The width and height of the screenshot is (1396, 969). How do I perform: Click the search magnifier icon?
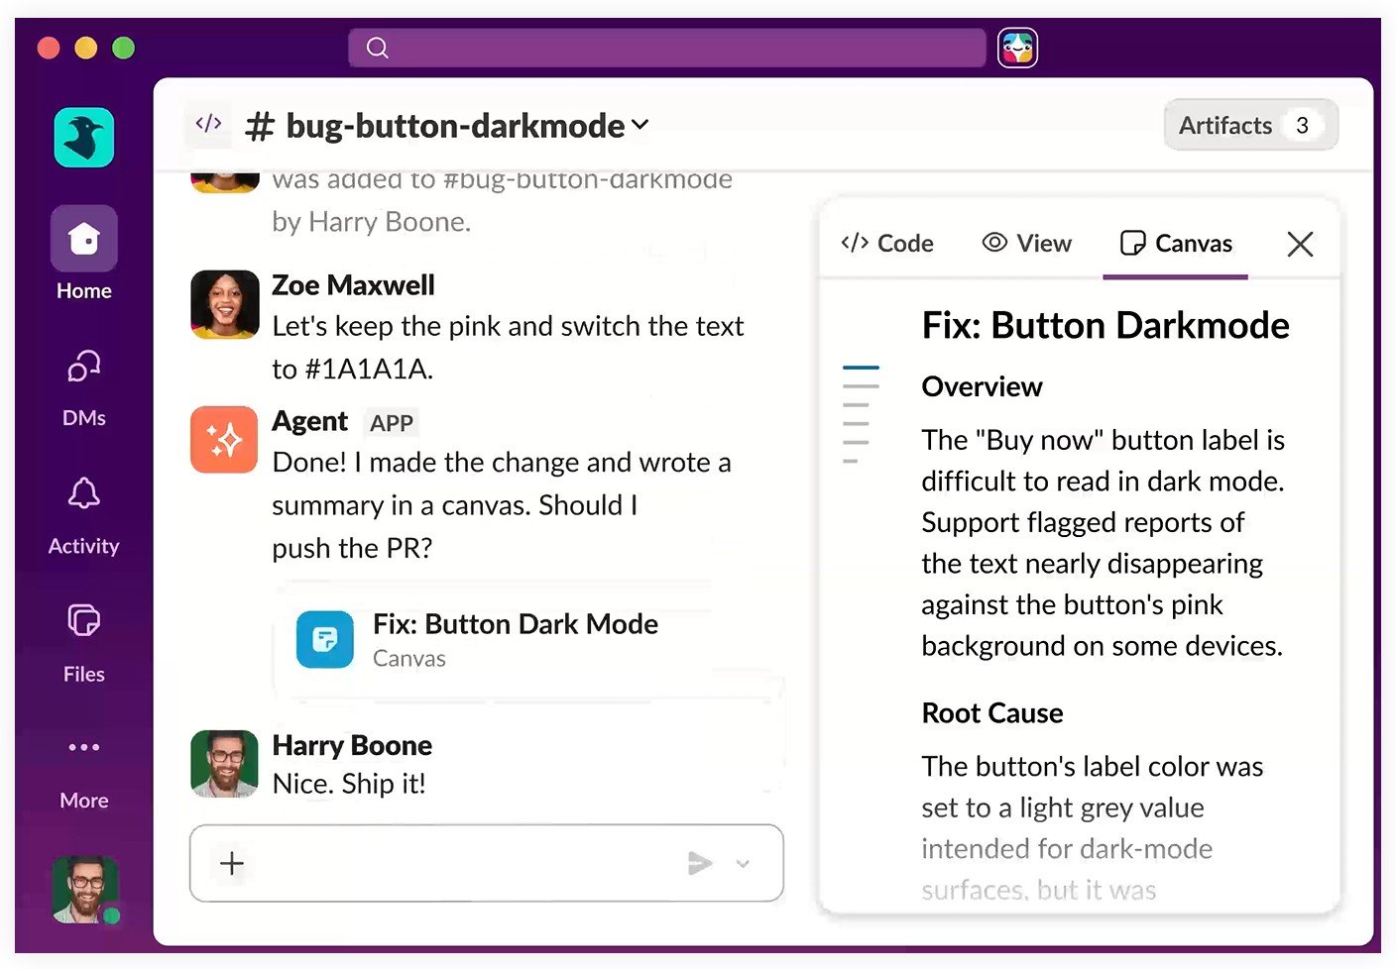point(377,48)
